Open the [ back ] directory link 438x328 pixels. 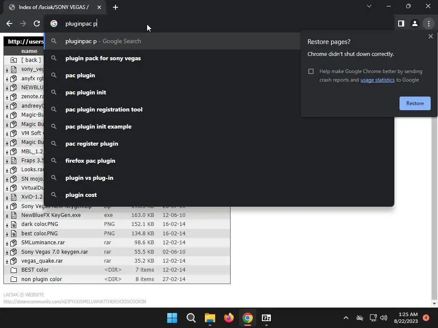coord(31,60)
